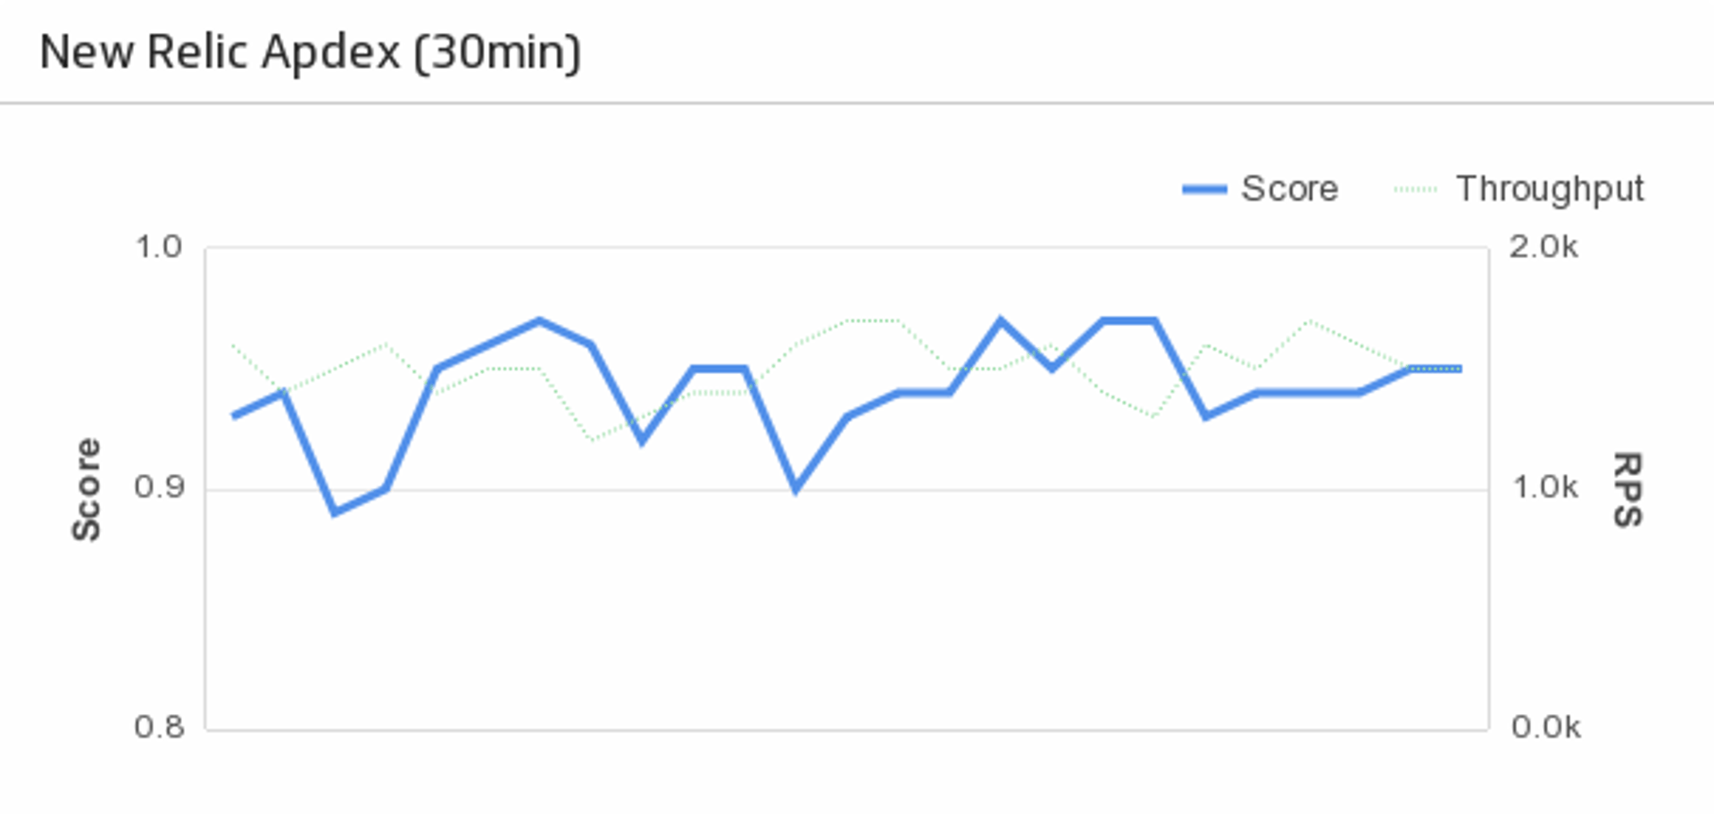Click the 0.9 label on Score axis

point(158,487)
